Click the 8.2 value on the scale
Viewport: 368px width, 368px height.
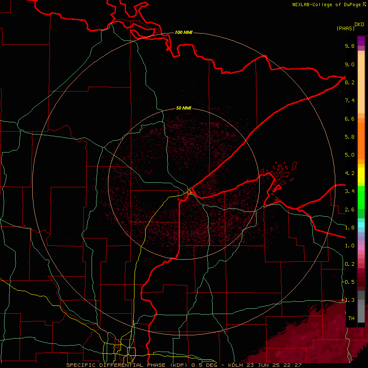(350, 82)
